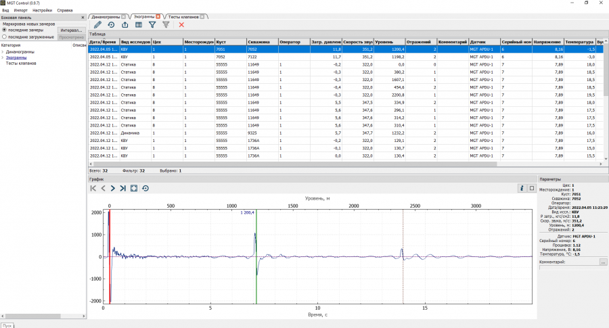Select 'последние загруженные' radio button

point(5,37)
